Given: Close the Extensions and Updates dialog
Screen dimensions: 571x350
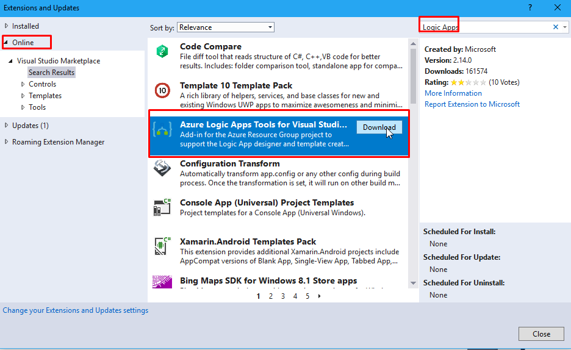Looking at the screenshot, I should (541, 334).
